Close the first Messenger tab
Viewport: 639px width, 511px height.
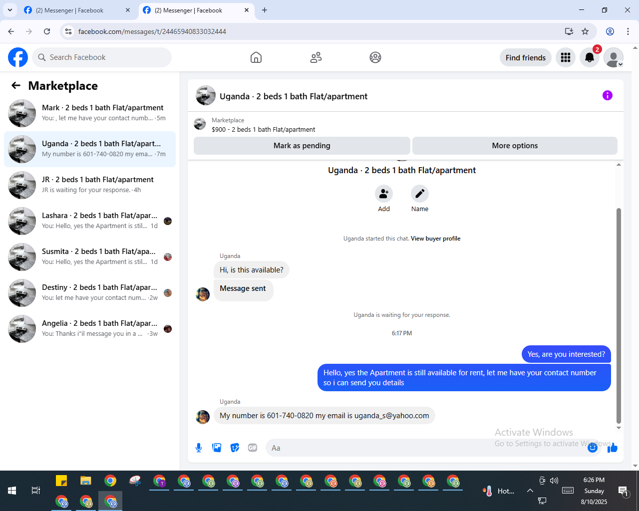point(128,10)
